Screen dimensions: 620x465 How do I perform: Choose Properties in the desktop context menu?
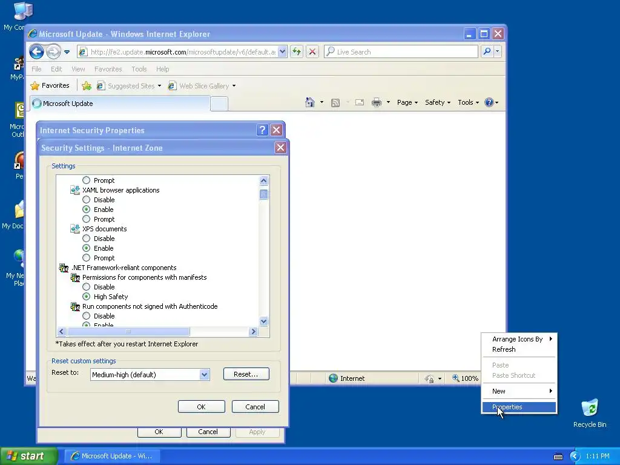[519, 407]
